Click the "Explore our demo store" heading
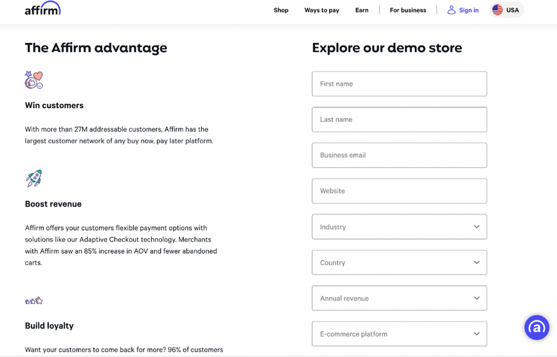 click(x=387, y=48)
